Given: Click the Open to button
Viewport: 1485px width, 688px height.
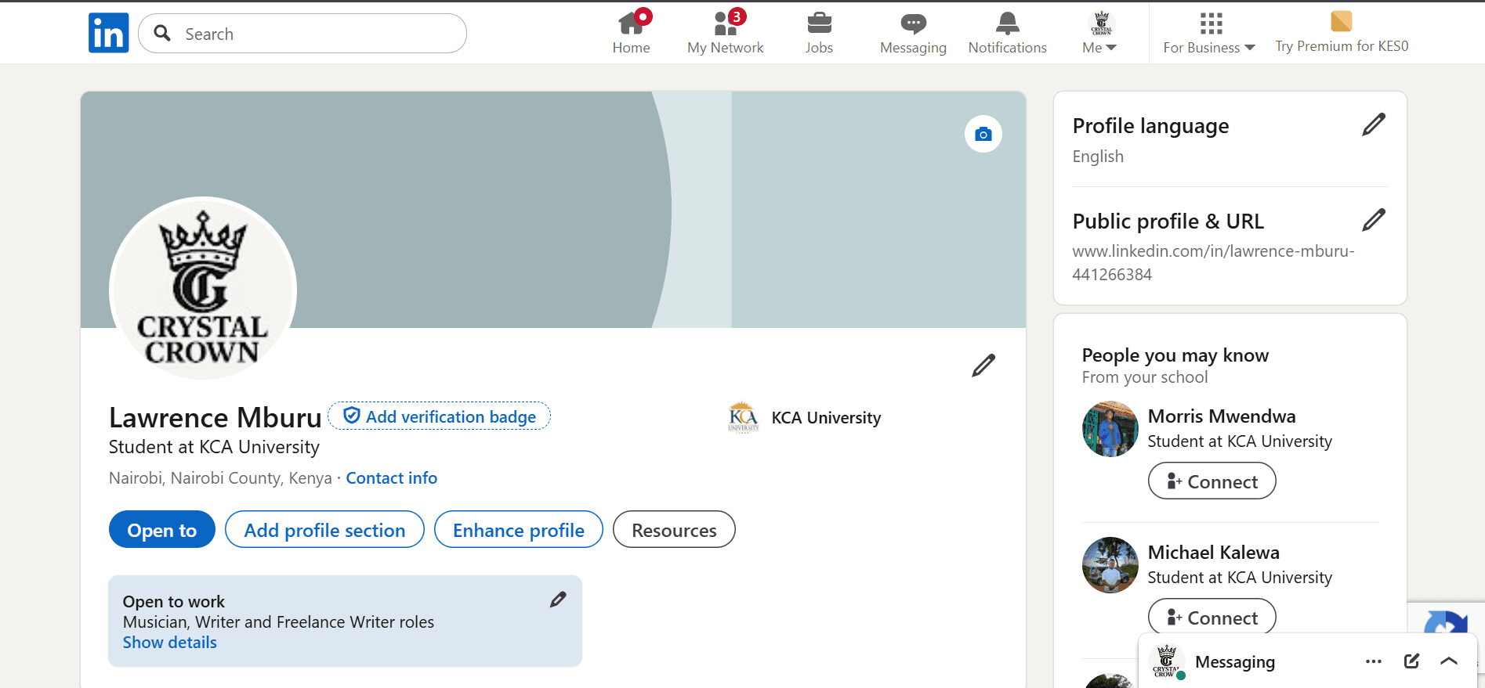Looking at the screenshot, I should pyautogui.click(x=161, y=530).
